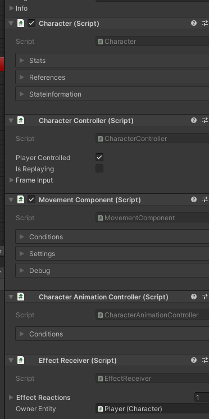This screenshot has width=209, height=419.
Task: Click the Owner Entity Player (Character) field
Action: click(x=152, y=409)
